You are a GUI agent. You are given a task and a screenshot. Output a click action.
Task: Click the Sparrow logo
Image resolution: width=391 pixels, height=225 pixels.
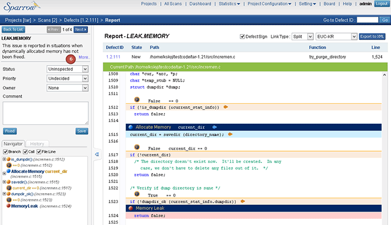21,7
